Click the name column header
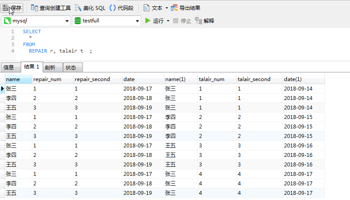 click(x=19, y=79)
